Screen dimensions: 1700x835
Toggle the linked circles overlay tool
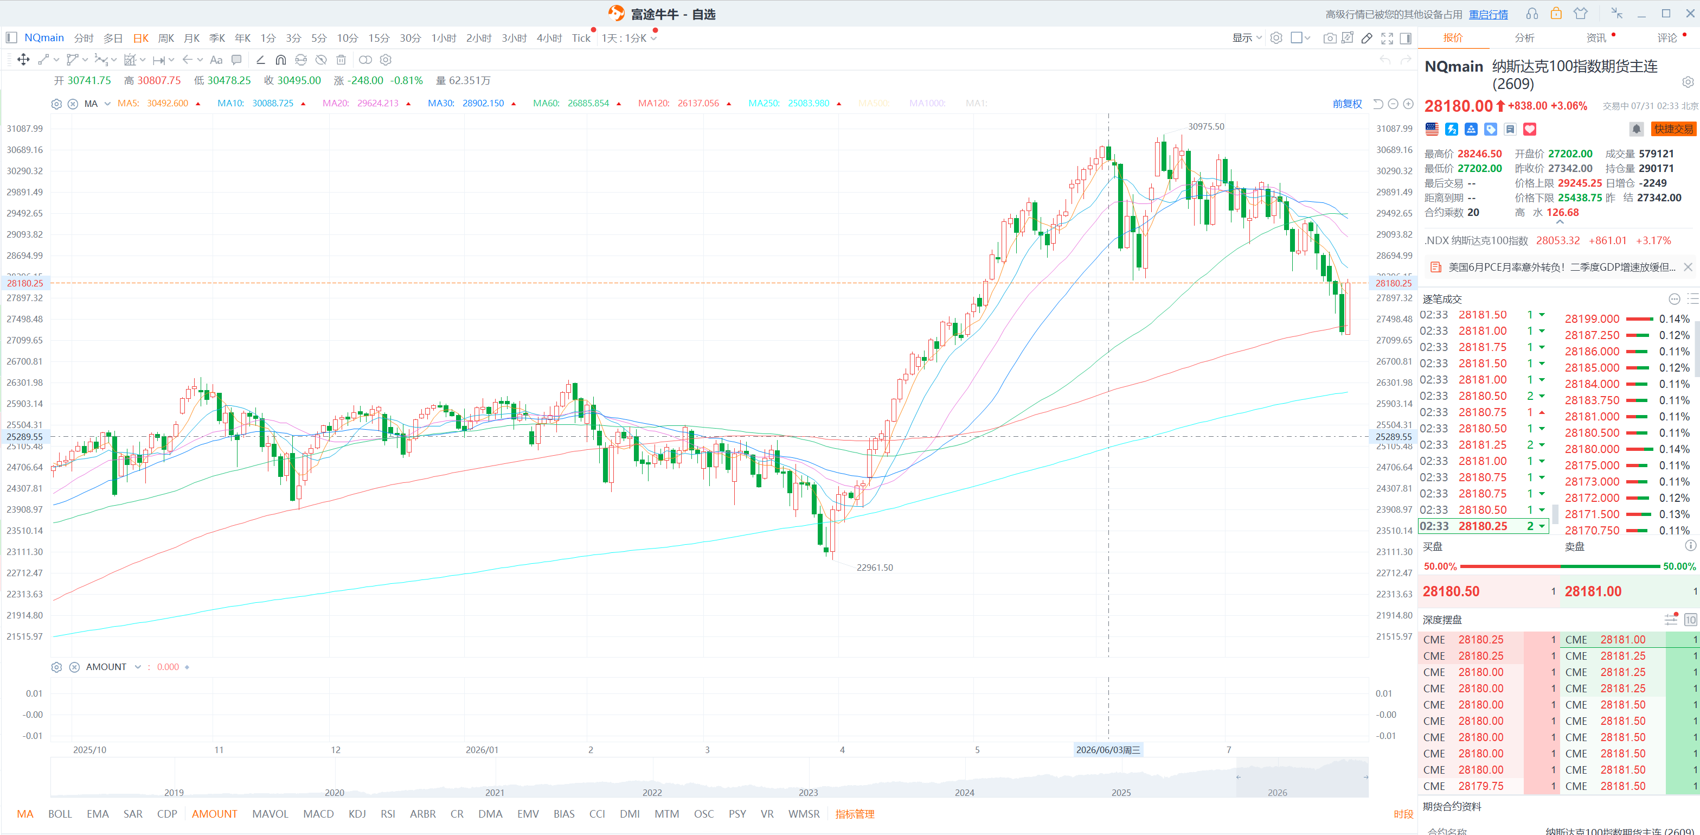(x=365, y=60)
